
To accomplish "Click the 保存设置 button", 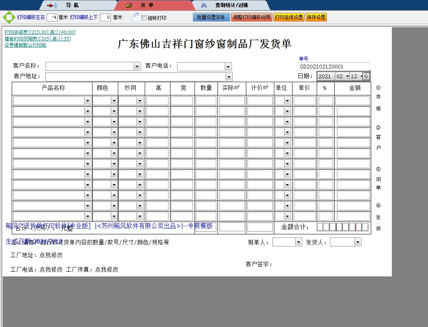I will click(316, 17).
